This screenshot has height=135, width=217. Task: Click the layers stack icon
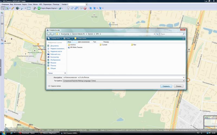tap(60, 8)
